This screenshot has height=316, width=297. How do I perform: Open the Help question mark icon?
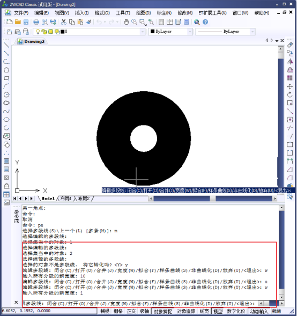[x=205, y=22]
